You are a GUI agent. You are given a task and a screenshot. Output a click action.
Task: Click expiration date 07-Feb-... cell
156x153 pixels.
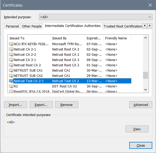point(94,44)
